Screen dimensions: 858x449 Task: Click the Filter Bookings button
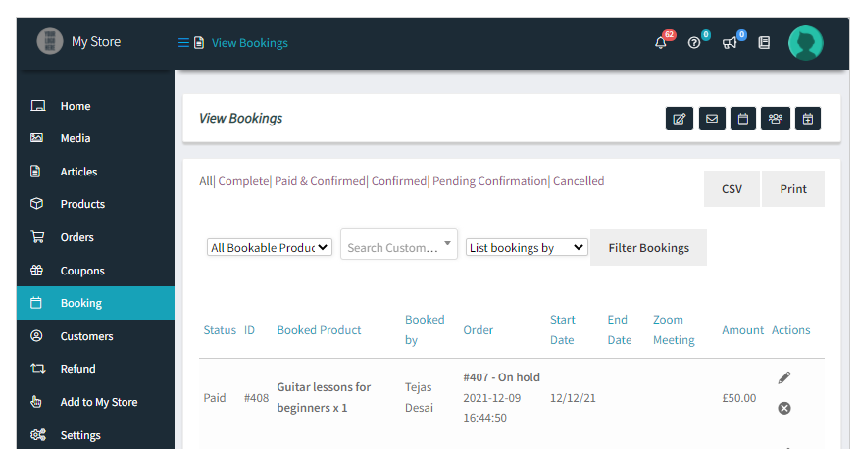[648, 248]
